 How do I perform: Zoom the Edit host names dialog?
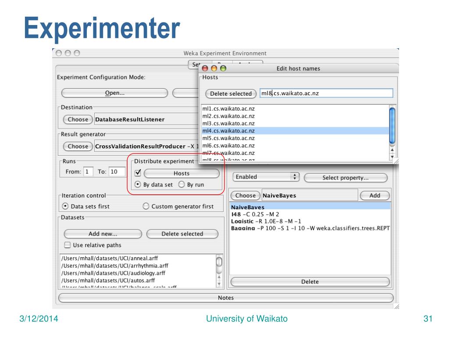click(223, 68)
